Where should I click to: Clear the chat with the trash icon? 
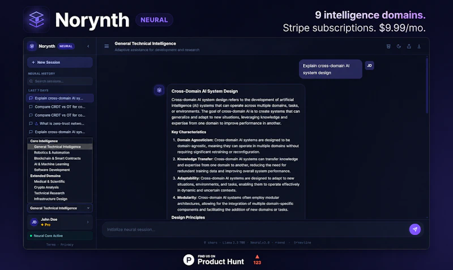(x=388, y=46)
